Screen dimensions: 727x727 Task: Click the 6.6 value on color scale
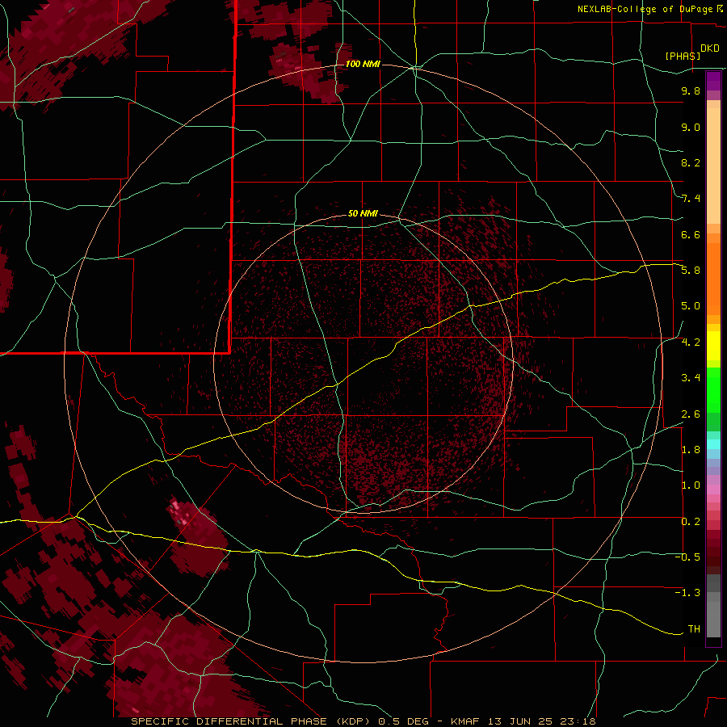691,234
